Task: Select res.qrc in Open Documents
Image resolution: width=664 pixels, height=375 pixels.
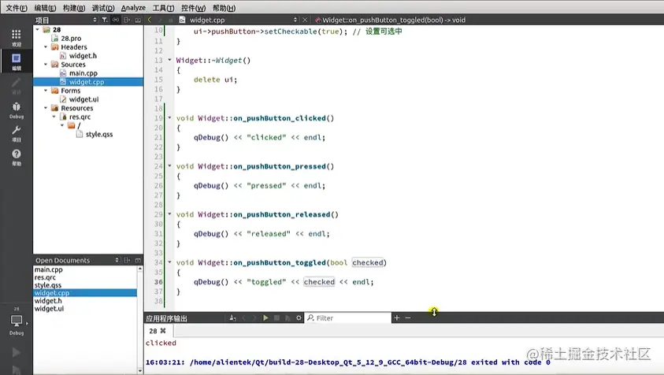Action: tap(45, 277)
